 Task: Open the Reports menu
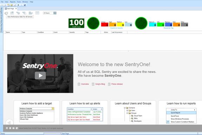click(13, 2)
